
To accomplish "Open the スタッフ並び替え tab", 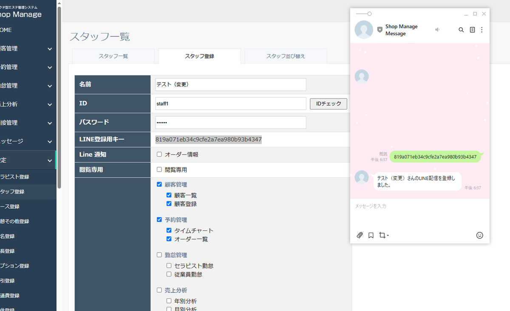I will 286,56.
